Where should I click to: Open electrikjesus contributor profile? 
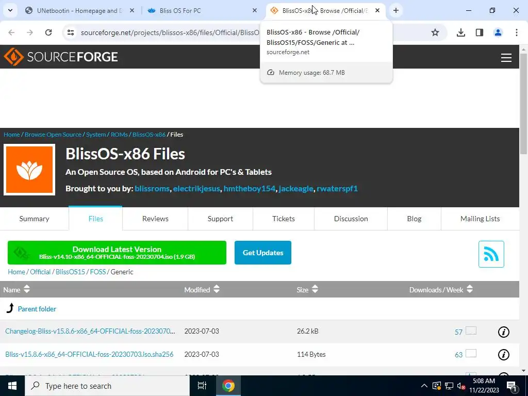click(196, 189)
